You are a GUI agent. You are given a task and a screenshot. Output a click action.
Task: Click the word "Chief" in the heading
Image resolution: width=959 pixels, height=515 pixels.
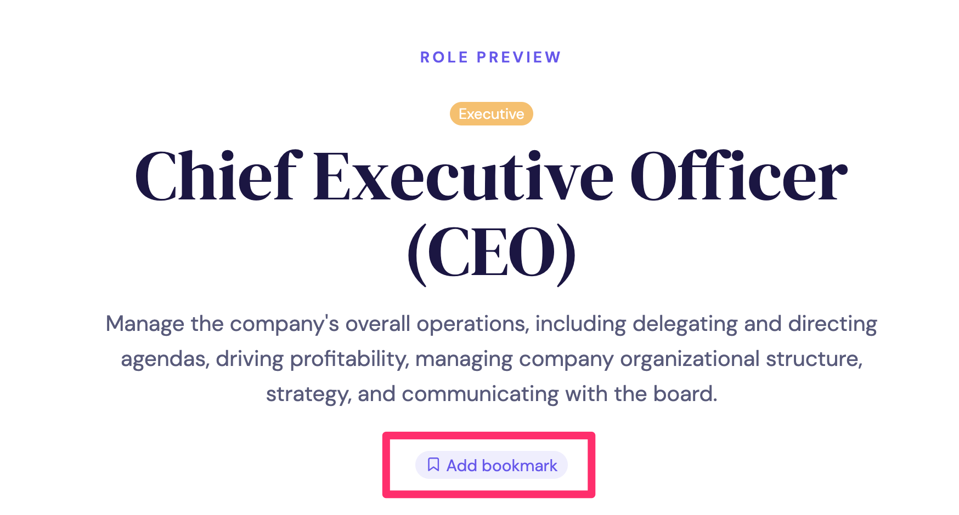[218, 178]
